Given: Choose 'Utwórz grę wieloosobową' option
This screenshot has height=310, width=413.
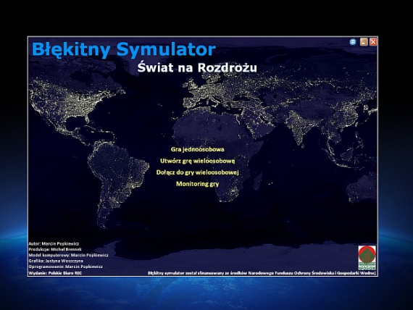Looking at the screenshot, I should click(x=197, y=161).
